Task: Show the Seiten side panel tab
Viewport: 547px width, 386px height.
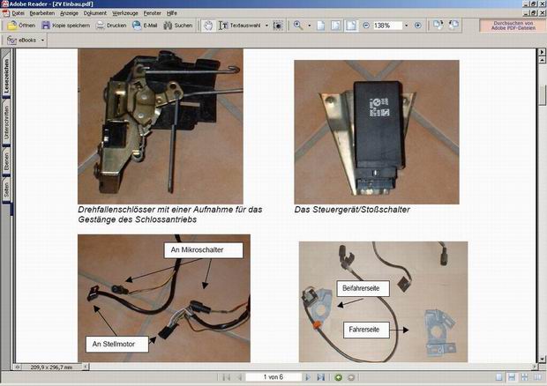Action: [x=6, y=189]
